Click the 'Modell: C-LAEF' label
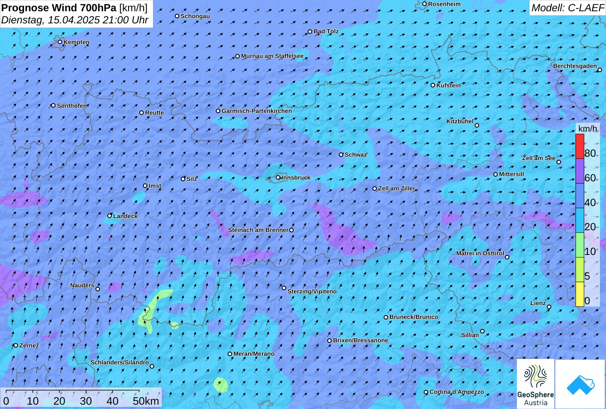The image size is (606, 409). 567,7
